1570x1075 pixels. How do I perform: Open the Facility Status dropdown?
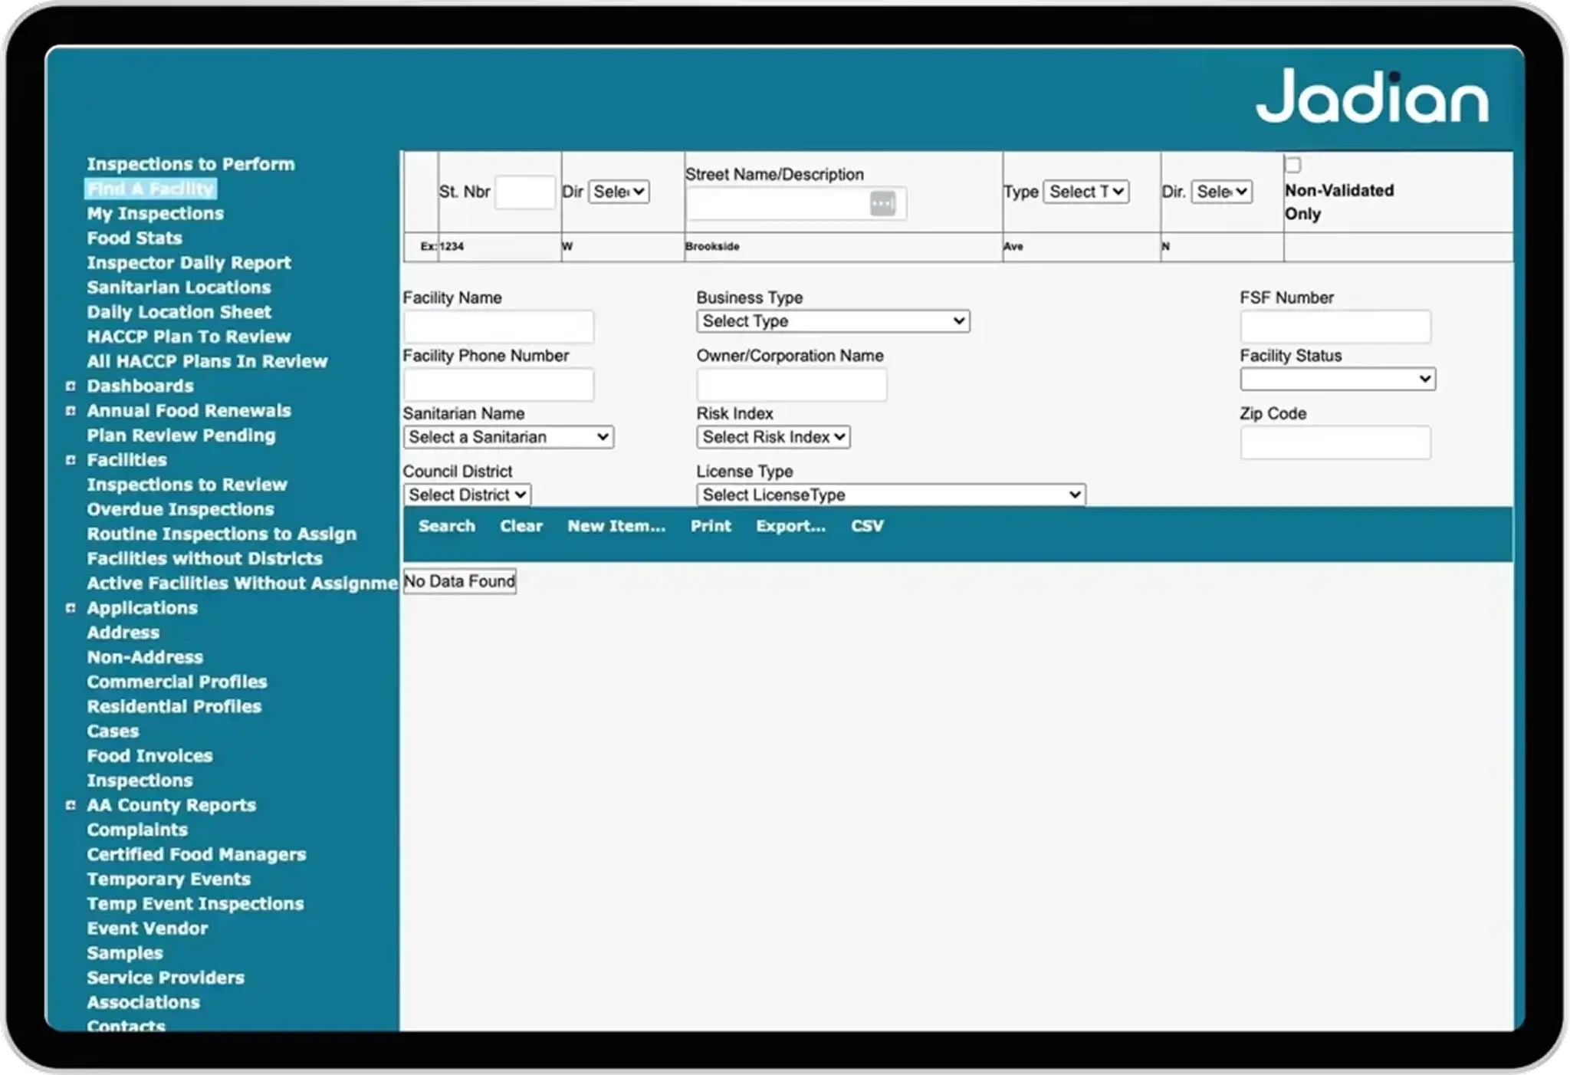1337,378
